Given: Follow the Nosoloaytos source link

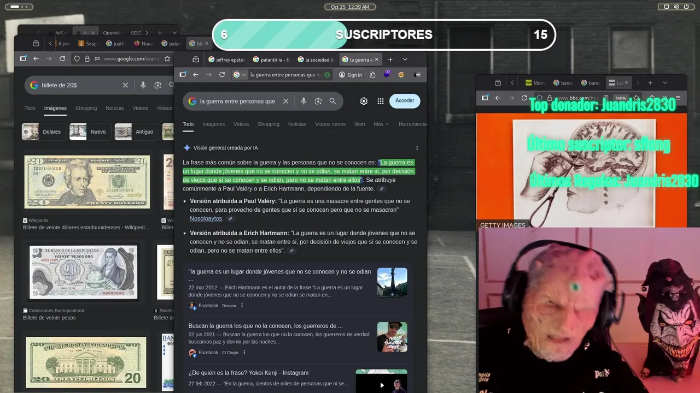Looking at the screenshot, I should 206,218.
